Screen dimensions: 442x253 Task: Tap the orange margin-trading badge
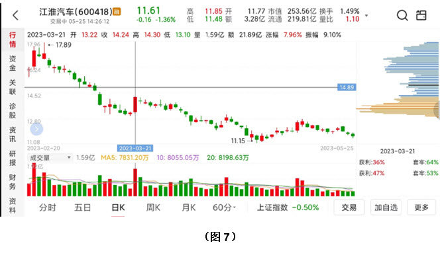pyautogui.click(x=117, y=12)
